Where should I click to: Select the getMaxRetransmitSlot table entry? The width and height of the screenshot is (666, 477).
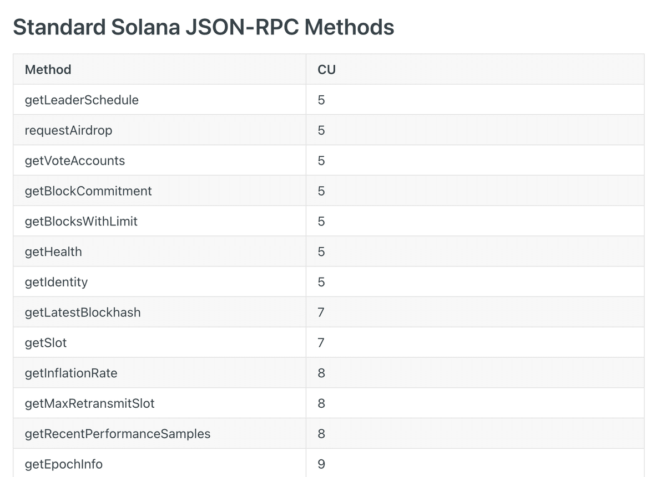click(89, 403)
